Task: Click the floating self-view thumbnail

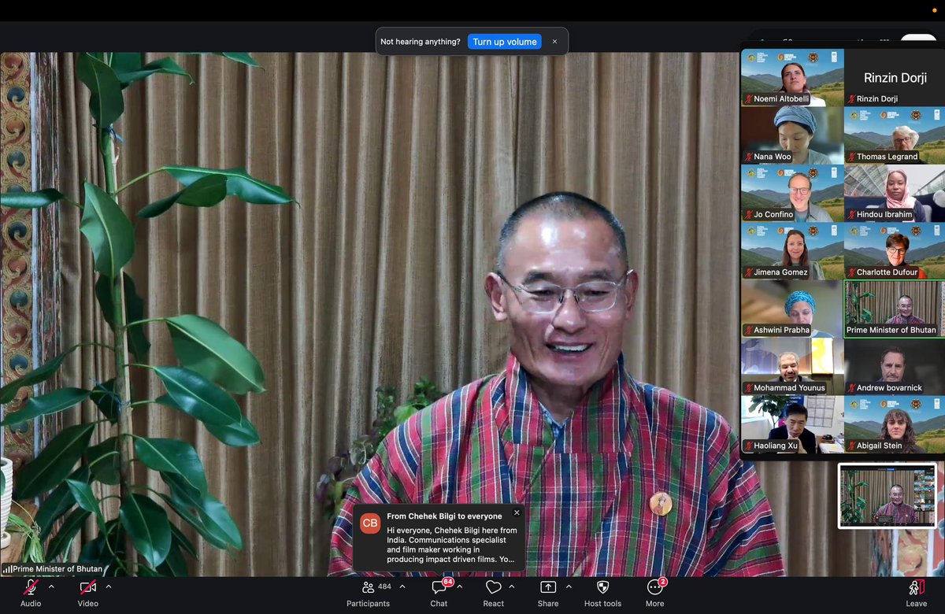Action: click(x=888, y=495)
